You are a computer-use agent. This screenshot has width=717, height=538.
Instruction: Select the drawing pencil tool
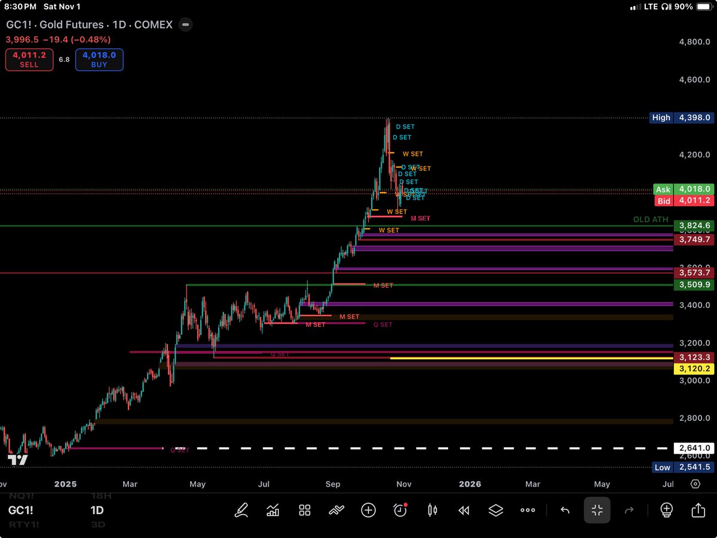point(241,510)
